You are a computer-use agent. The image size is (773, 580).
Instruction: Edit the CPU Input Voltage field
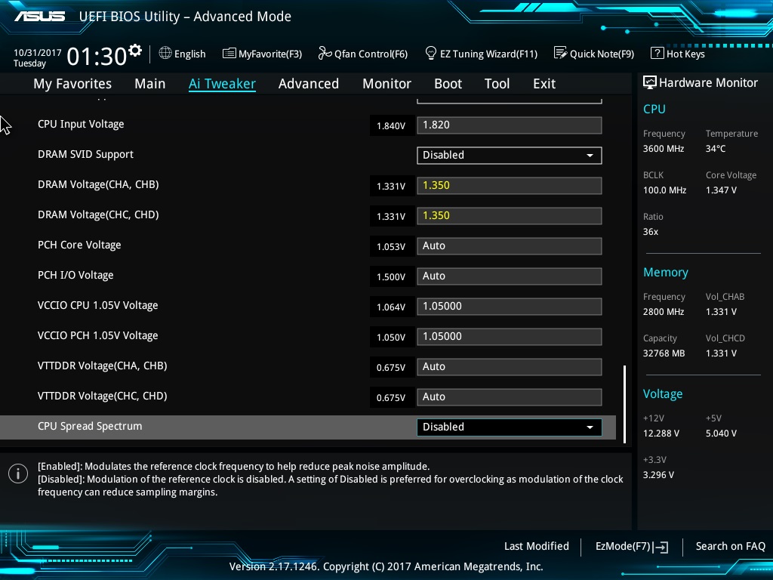(510, 125)
